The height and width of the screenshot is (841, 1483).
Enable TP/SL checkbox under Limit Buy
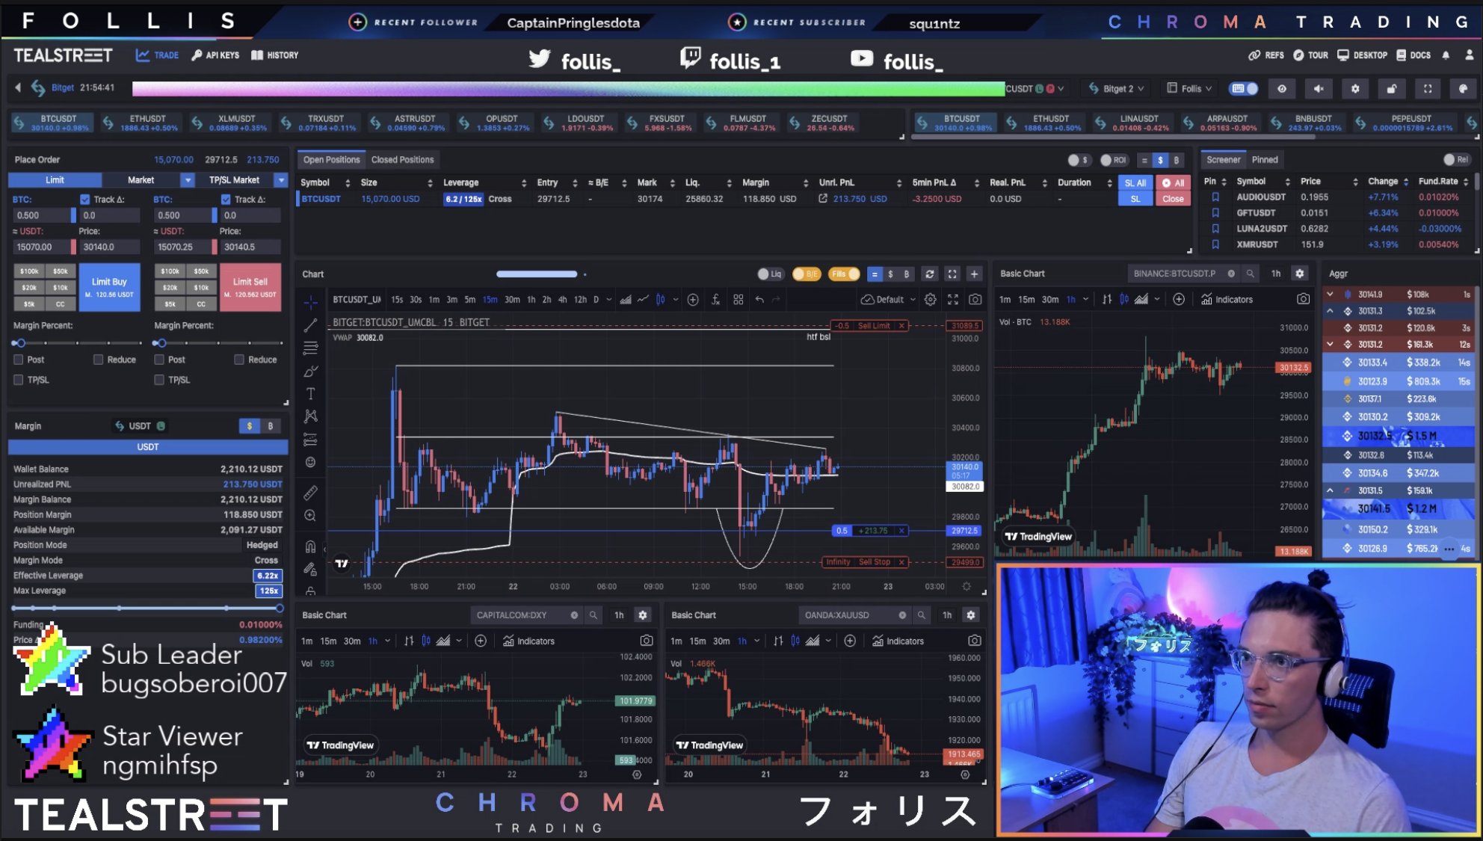click(19, 380)
